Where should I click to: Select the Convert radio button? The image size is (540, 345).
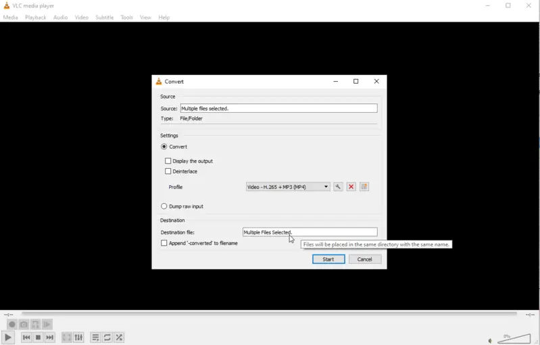click(164, 147)
